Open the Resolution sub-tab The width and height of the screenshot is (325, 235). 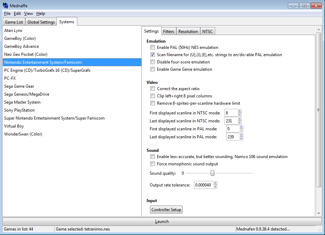pos(188,31)
